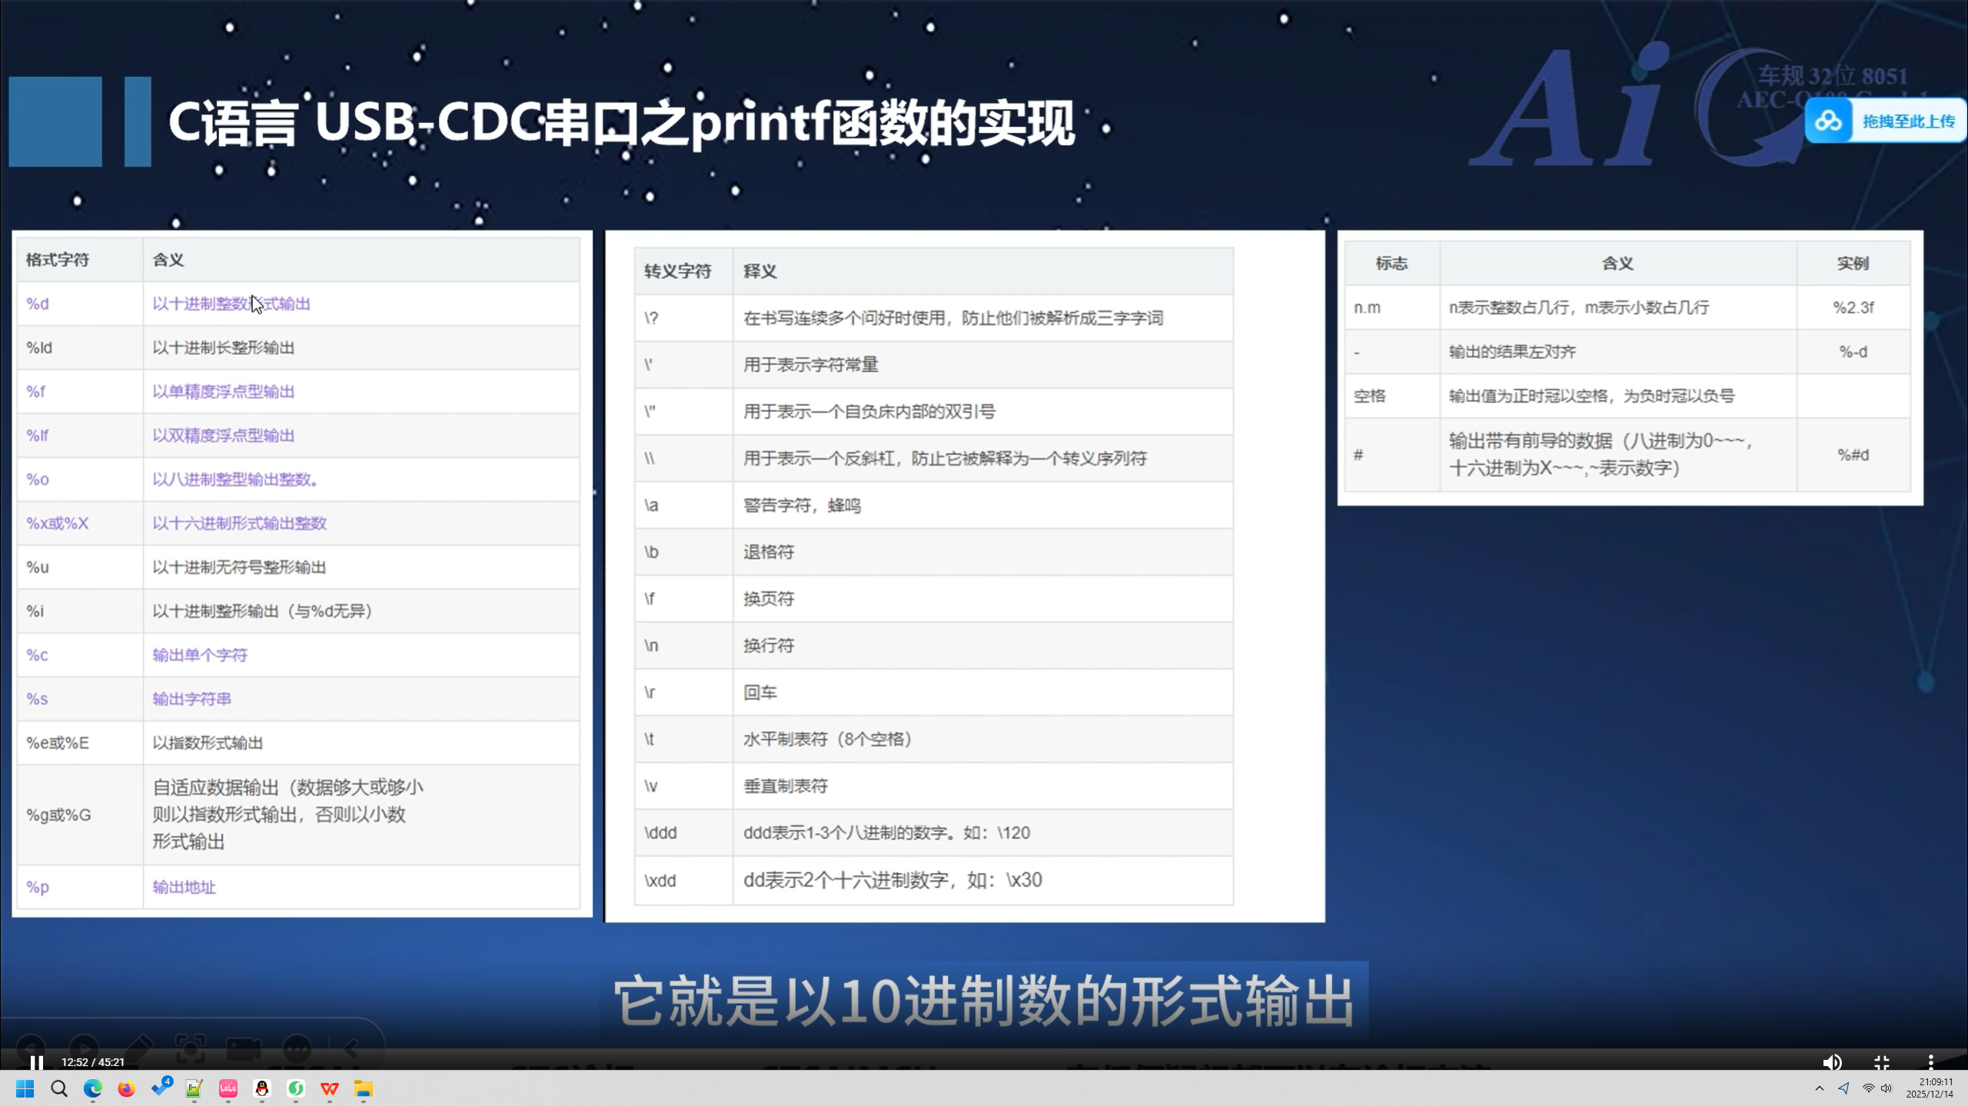Expand hidden tray icons with the chevron
The height and width of the screenshot is (1106, 1968).
click(1820, 1088)
